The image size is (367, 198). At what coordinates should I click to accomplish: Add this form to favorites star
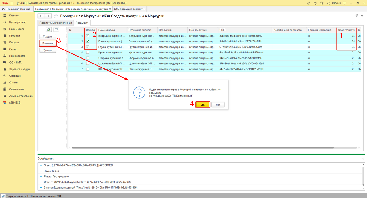point(56,16)
